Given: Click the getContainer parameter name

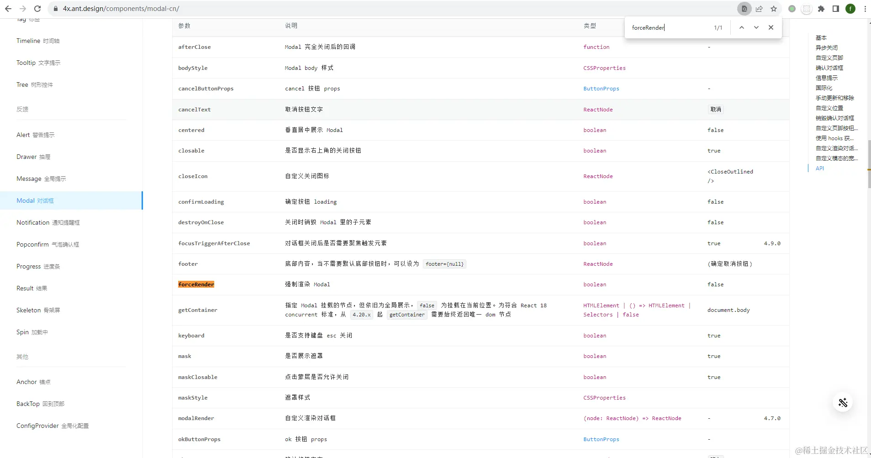Looking at the screenshot, I should (x=198, y=310).
